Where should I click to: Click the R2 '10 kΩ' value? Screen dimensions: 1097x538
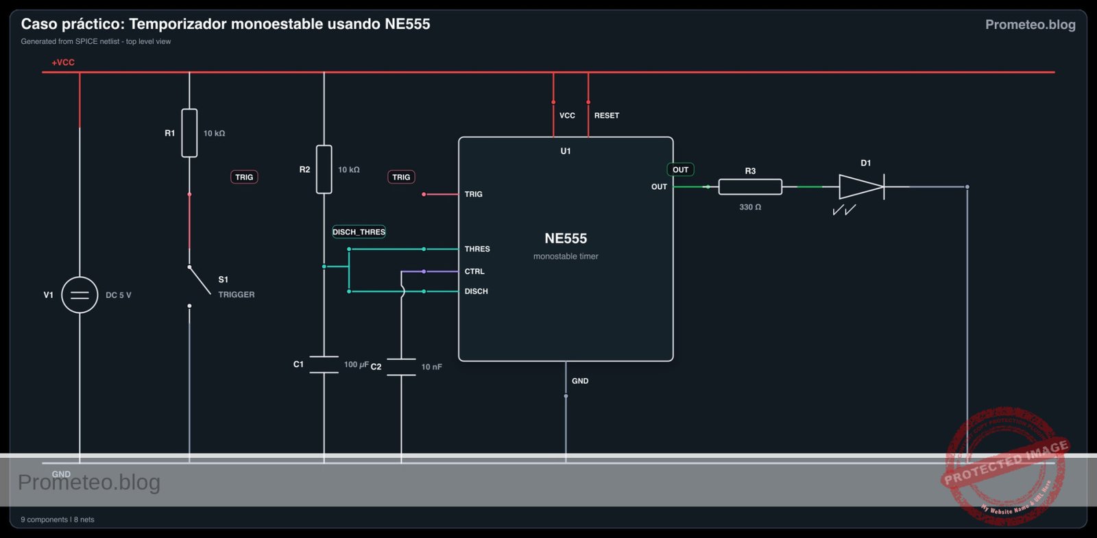[348, 170]
